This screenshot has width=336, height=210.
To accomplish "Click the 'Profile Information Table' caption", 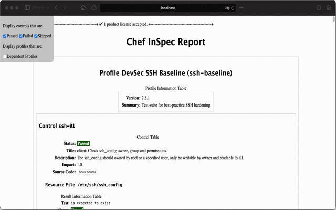I will tap(166, 88).
